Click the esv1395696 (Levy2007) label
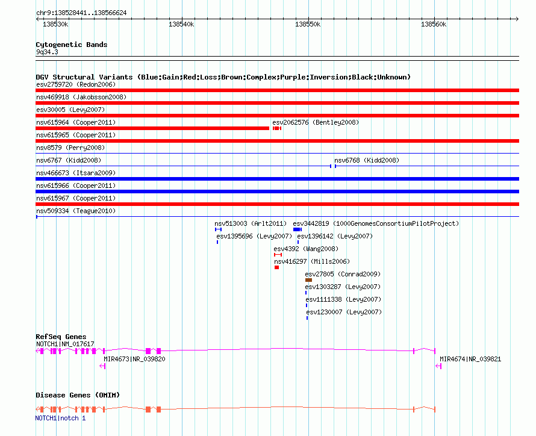Image resolution: width=536 pixels, height=436 pixels. [x=254, y=236]
